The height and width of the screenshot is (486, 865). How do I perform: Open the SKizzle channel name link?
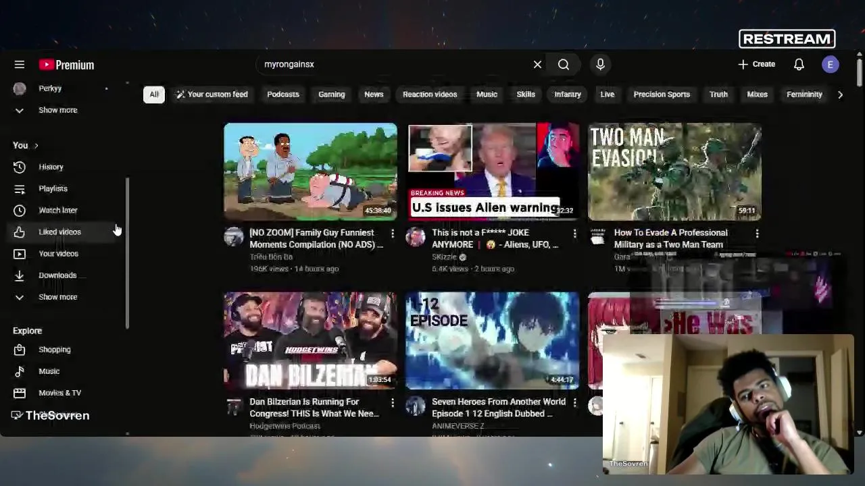[444, 257]
